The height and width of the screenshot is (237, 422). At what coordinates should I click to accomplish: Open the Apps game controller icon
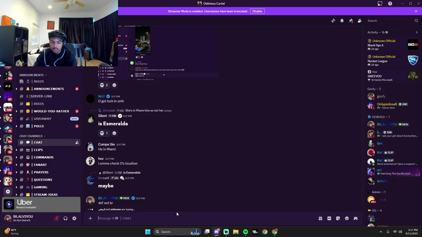tap(355, 218)
